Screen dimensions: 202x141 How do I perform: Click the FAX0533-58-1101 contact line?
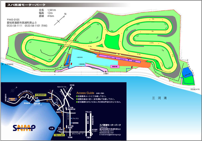point(107,133)
